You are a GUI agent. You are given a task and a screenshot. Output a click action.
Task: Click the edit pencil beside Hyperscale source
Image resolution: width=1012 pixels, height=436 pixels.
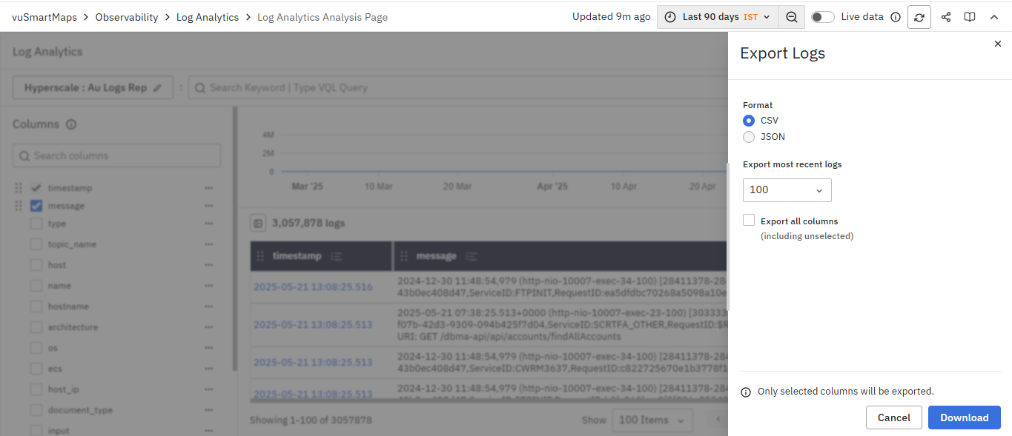tap(157, 87)
